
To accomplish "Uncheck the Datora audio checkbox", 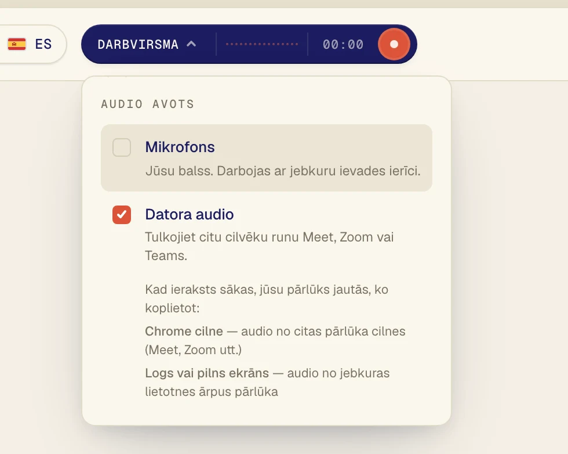I will (x=122, y=215).
